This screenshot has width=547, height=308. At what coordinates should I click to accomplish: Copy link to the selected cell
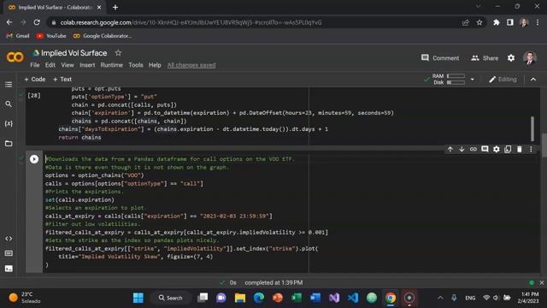click(x=473, y=150)
